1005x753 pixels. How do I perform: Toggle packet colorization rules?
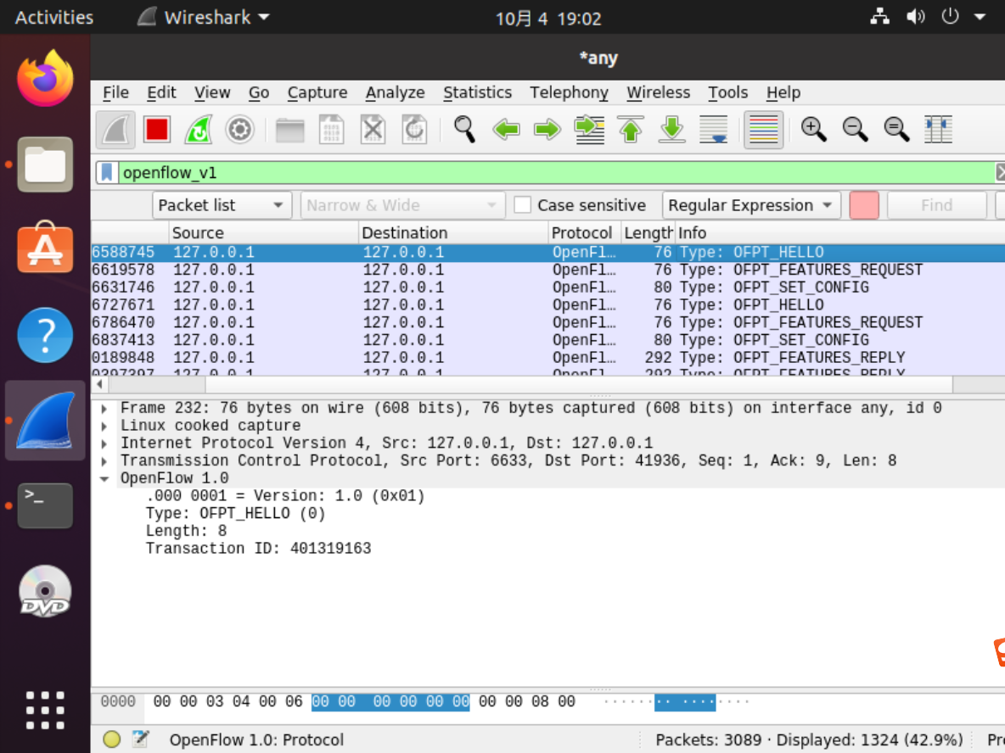pos(763,130)
